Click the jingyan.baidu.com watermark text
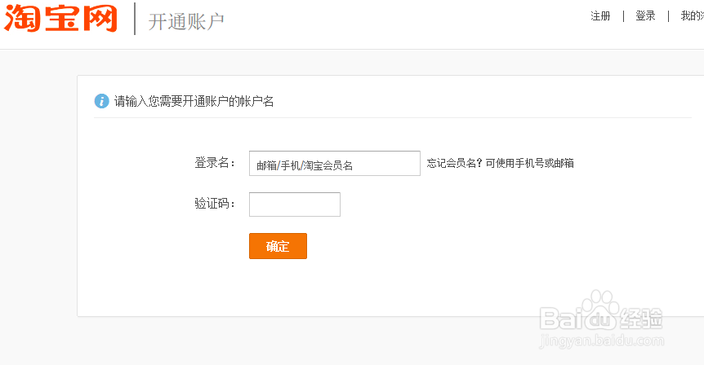Image resolution: width=704 pixels, height=365 pixels. (602, 341)
